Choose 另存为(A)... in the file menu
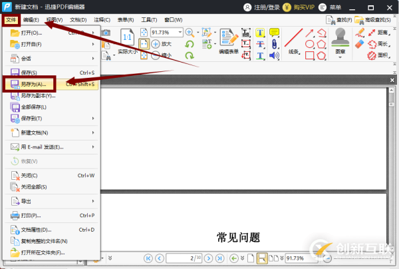The width and height of the screenshot is (399, 269). [52, 84]
